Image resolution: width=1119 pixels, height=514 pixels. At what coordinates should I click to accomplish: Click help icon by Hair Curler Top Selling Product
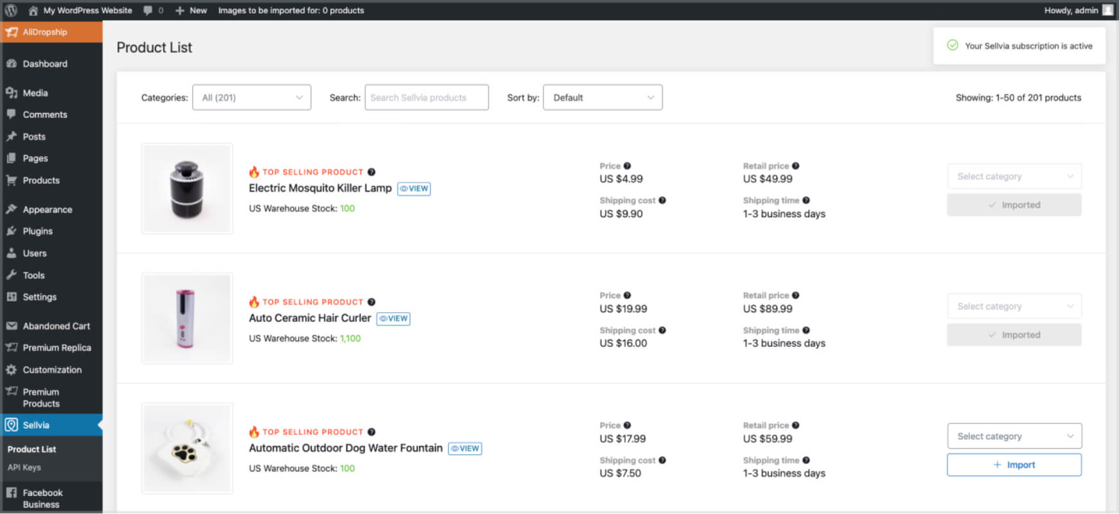[371, 302]
